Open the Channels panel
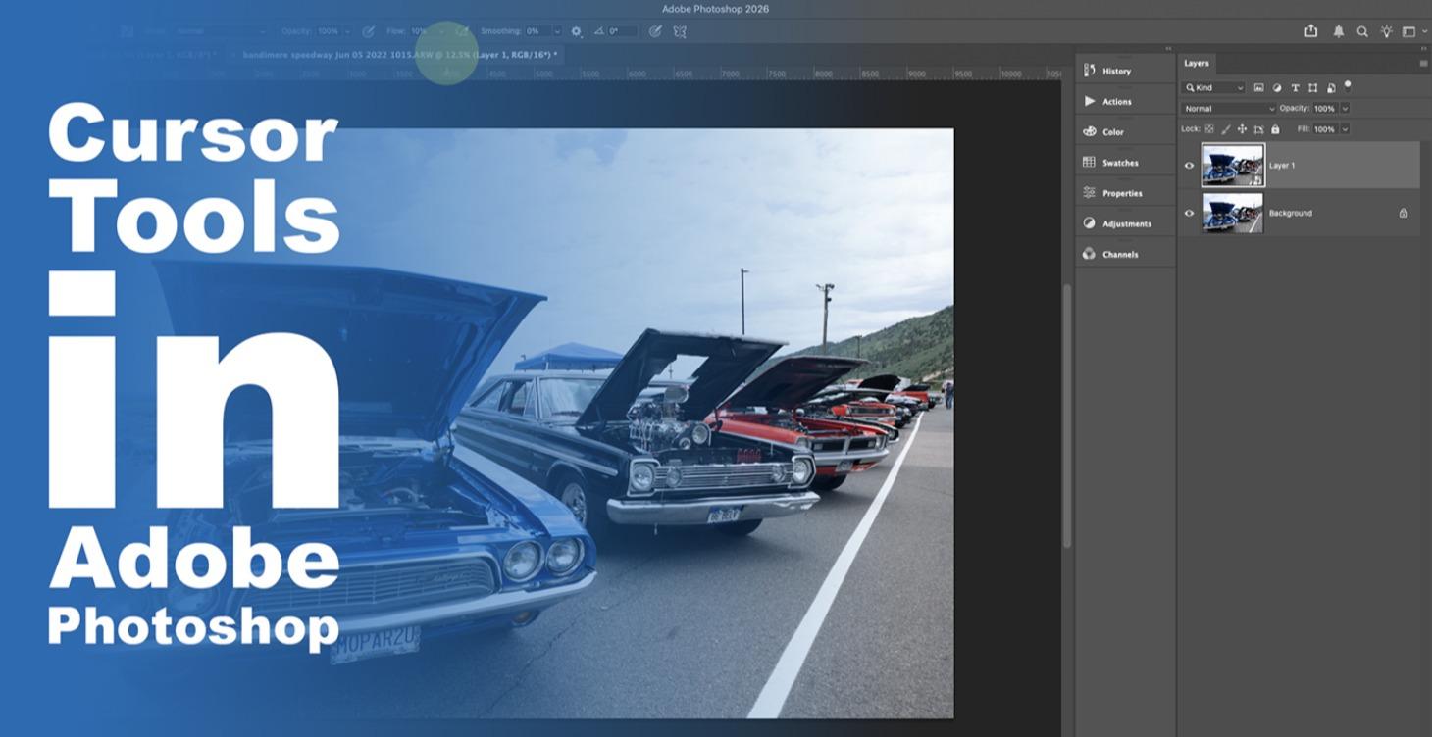This screenshot has width=1432, height=737. coord(1125,254)
